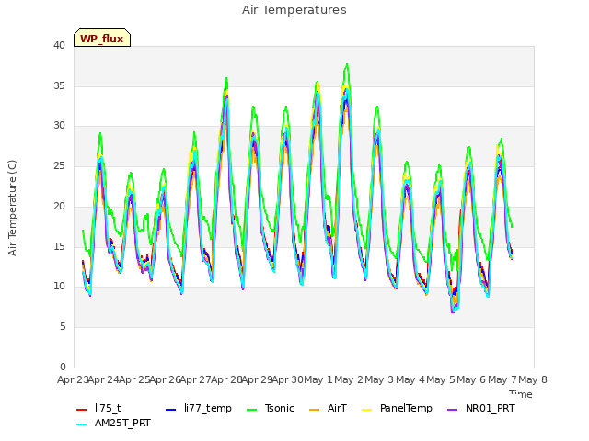
Task: Toggle the PanelTemp legend entry
Action: tap(397, 408)
